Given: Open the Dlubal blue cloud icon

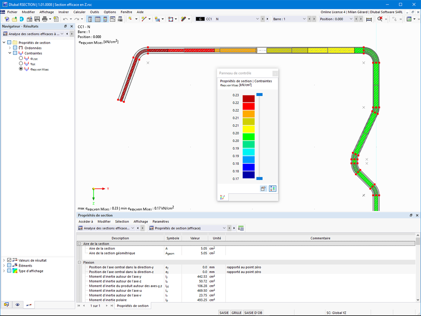Looking at the screenshot, I should (22, 19).
